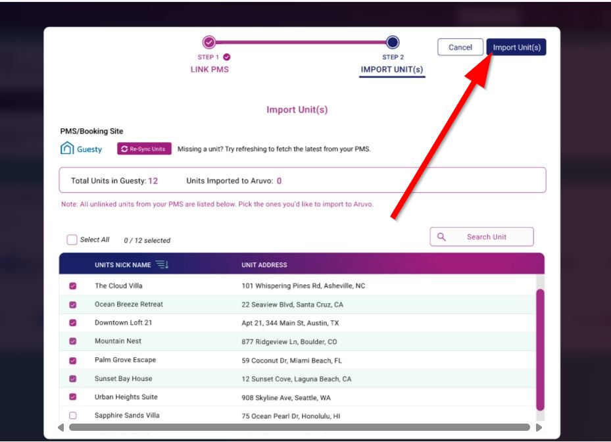Click the right horizontal scroll arrow
The height and width of the screenshot is (442, 611).
539,428
